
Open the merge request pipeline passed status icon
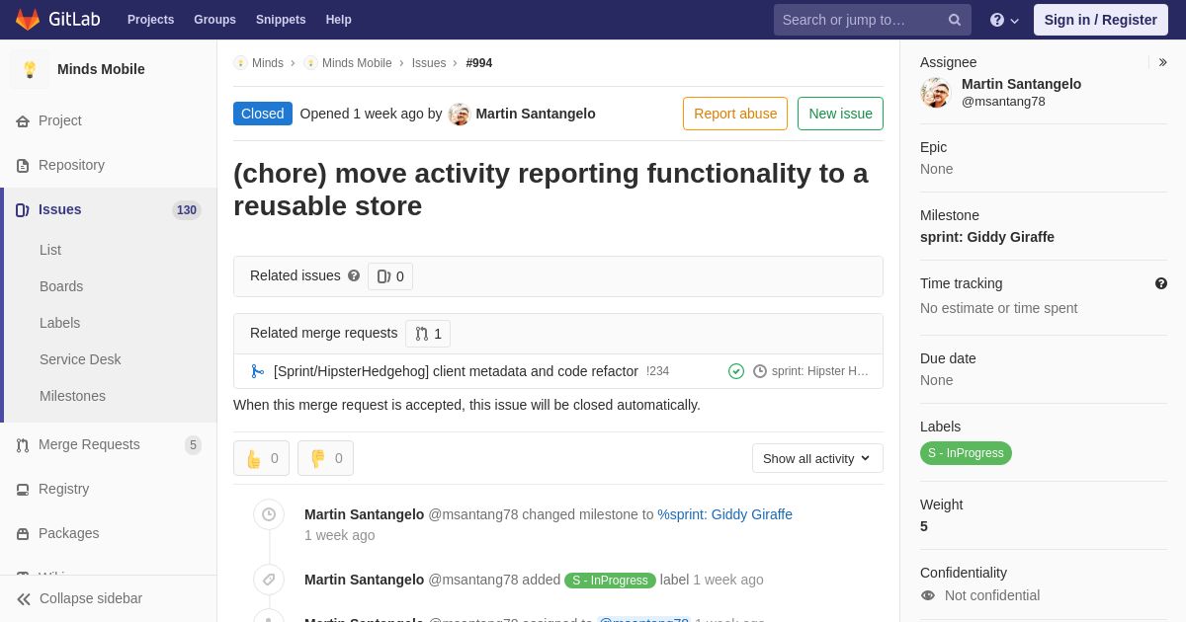[x=735, y=371]
